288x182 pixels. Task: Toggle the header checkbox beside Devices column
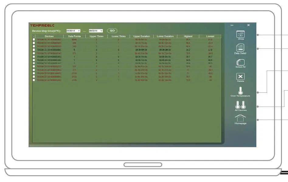pyautogui.click(x=34, y=36)
